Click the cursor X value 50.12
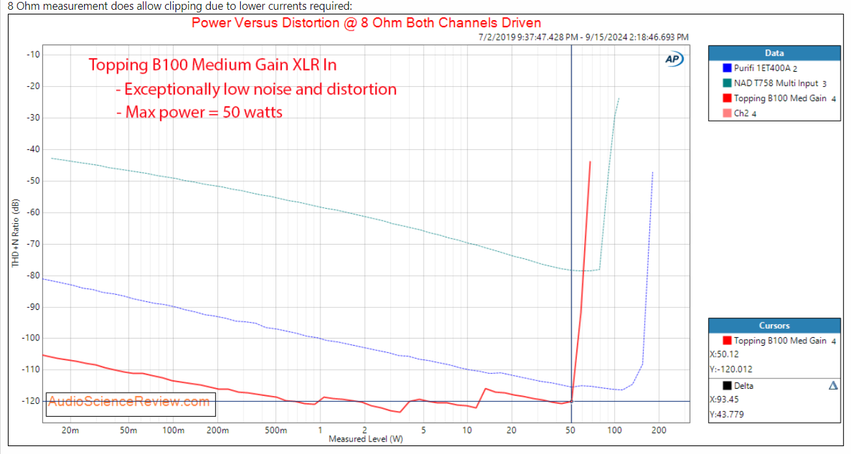The image size is (851, 454). point(726,355)
